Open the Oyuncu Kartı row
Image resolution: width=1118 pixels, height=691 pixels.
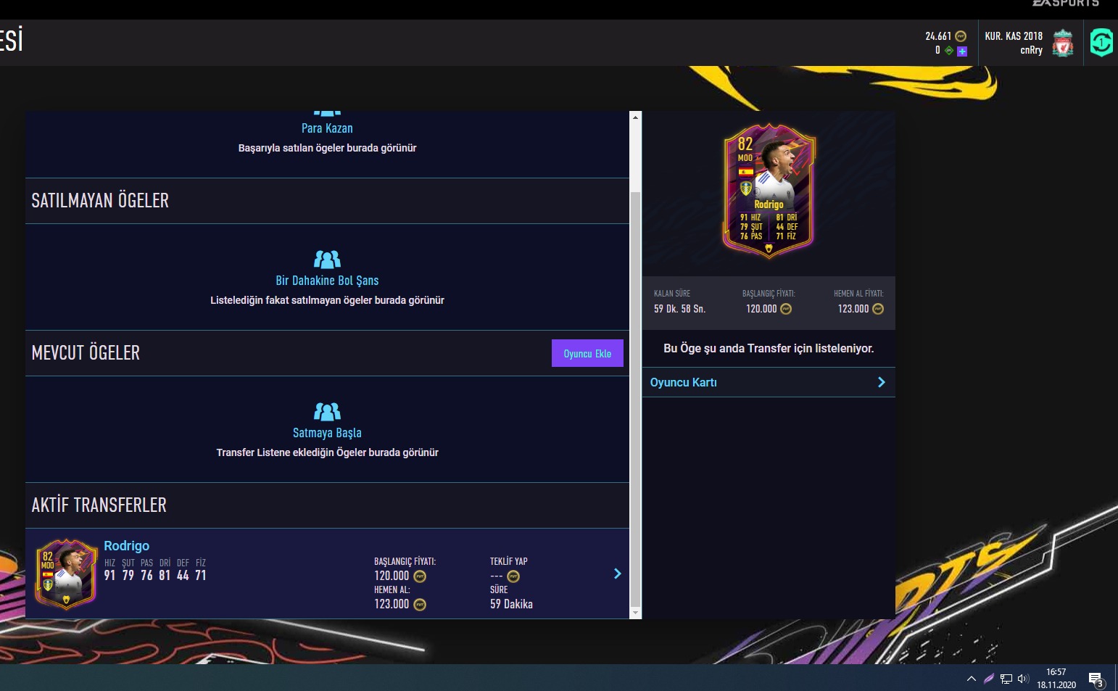(x=769, y=382)
